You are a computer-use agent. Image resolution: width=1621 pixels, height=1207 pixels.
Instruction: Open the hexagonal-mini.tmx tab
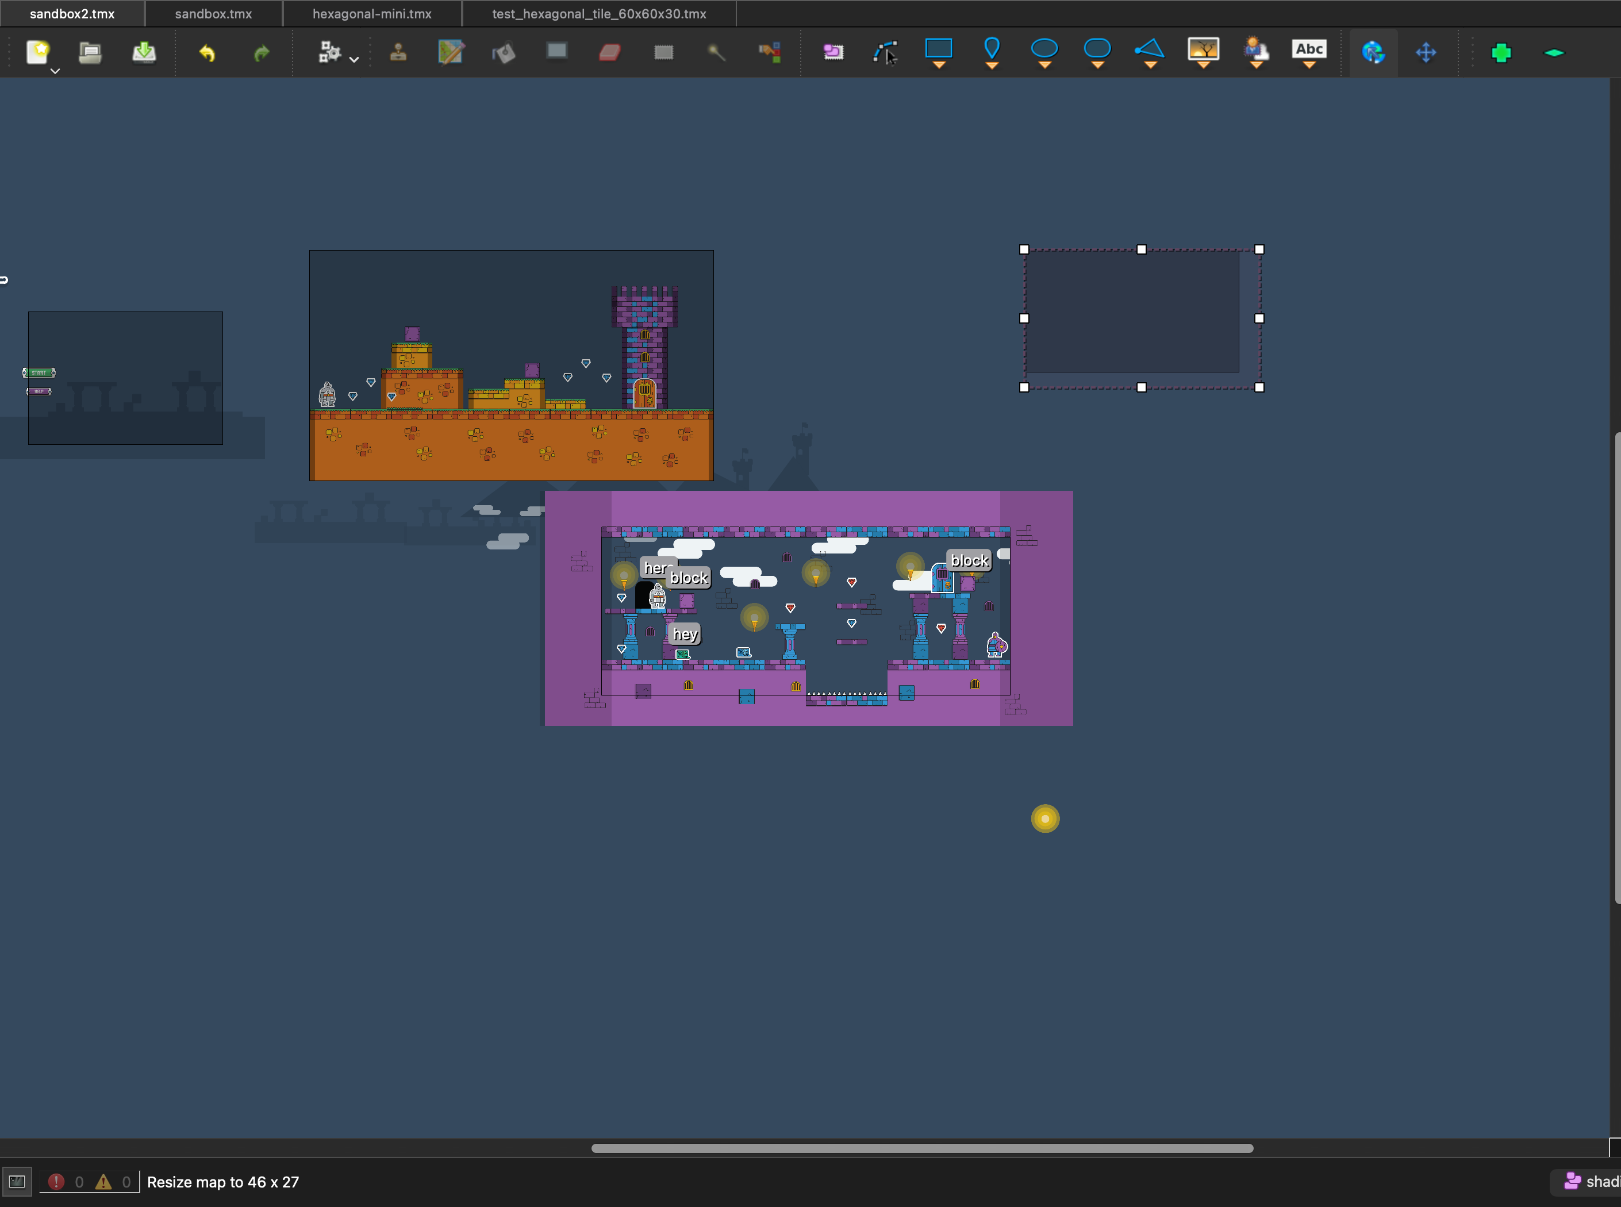tap(372, 14)
